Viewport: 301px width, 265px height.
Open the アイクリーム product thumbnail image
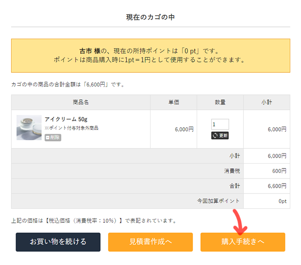(29, 127)
